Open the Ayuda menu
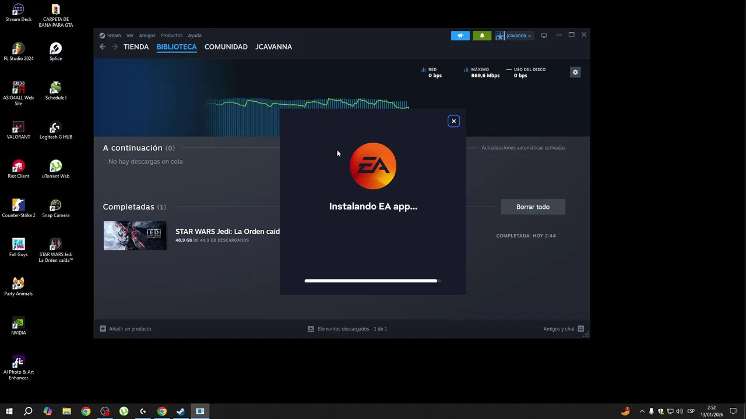746x419 pixels. point(195,35)
